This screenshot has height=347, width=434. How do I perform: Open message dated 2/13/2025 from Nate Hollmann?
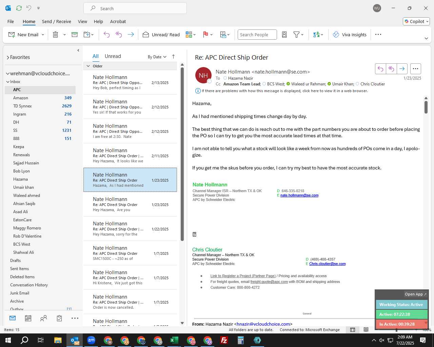click(x=130, y=82)
